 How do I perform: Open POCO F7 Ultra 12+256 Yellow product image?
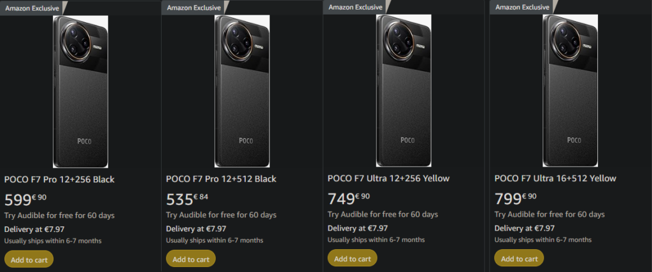coord(403,91)
